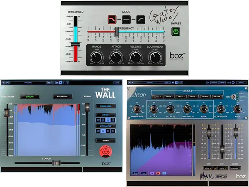Click the Flavor slider handle in The Wall

click(x=56, y=163)
